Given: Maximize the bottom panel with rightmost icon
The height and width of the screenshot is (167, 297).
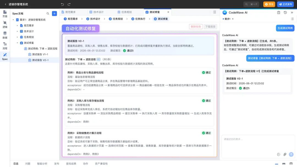Looking at the screenshot, I should pos(291,164).
